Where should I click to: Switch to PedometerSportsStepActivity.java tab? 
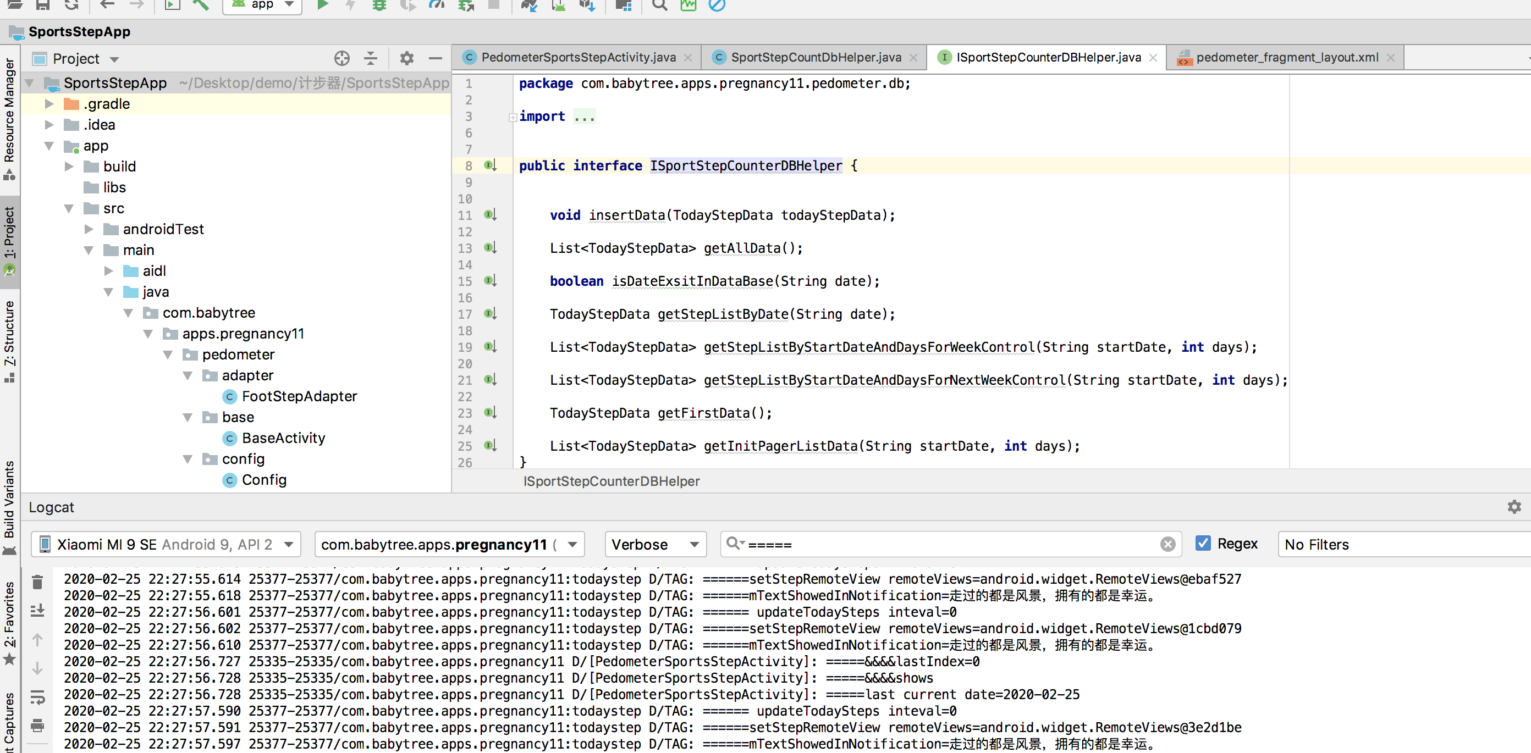coord(577,57)
